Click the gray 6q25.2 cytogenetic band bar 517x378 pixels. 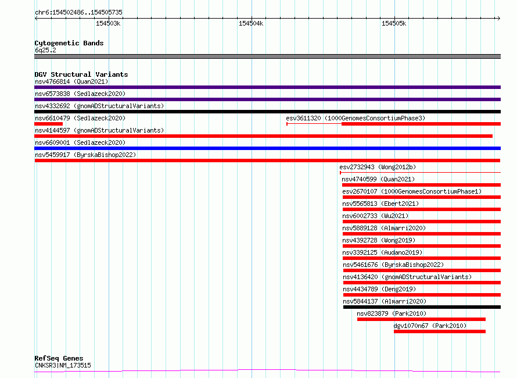[x=267, y=56]
